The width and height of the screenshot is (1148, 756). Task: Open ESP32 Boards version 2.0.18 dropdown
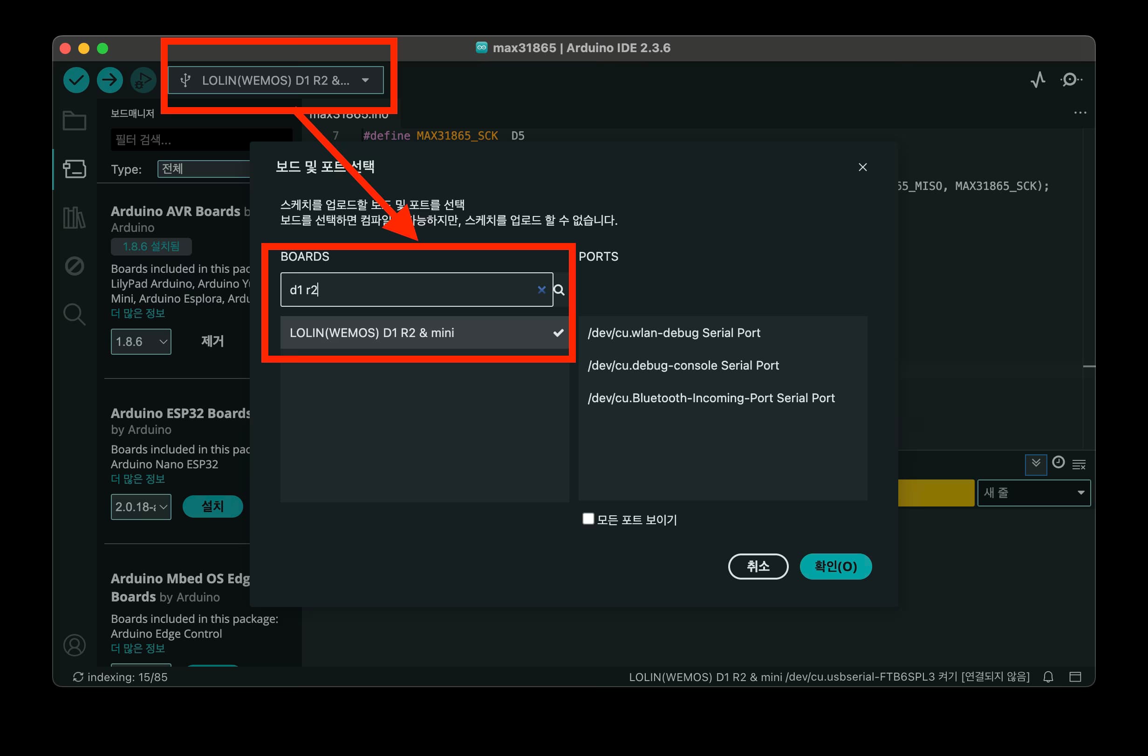coord(141,507)
